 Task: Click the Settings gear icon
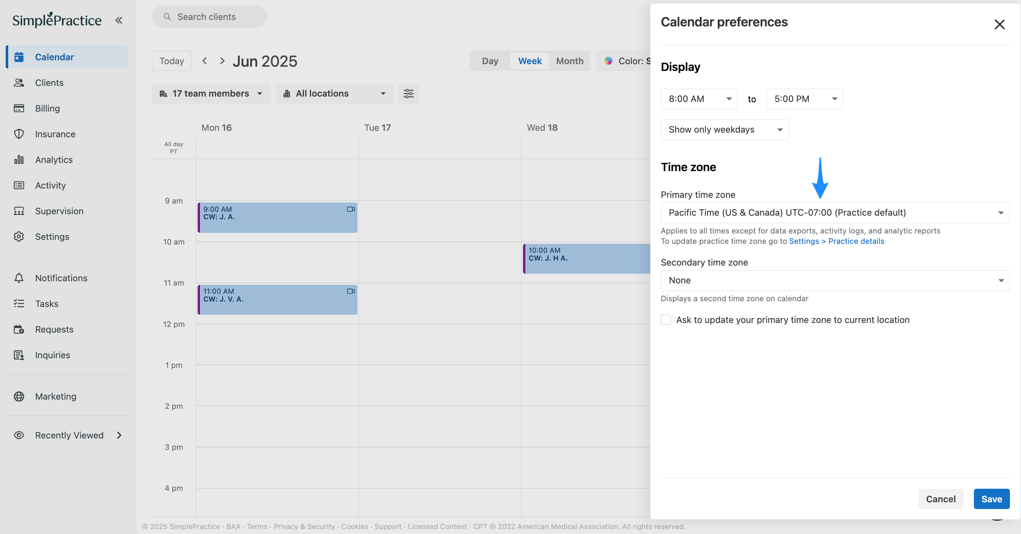(19, 236)
